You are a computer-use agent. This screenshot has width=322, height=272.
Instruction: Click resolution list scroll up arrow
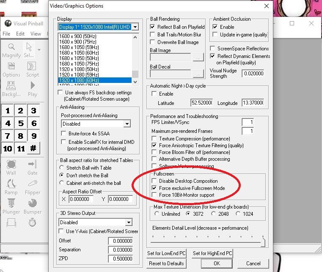click(x=135, y=37)
